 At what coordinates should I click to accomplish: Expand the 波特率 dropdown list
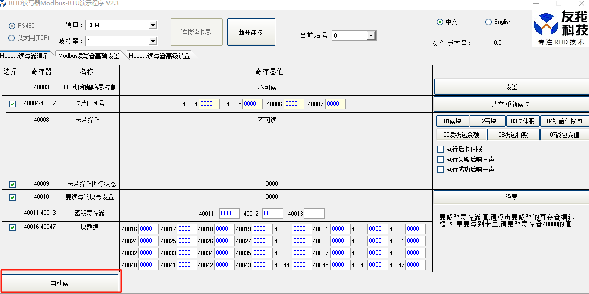coord(152,41)
